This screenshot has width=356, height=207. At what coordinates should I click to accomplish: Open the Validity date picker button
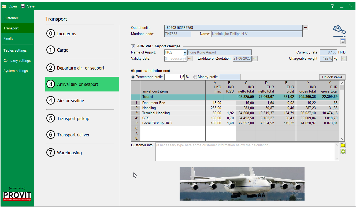click(190, 59)
